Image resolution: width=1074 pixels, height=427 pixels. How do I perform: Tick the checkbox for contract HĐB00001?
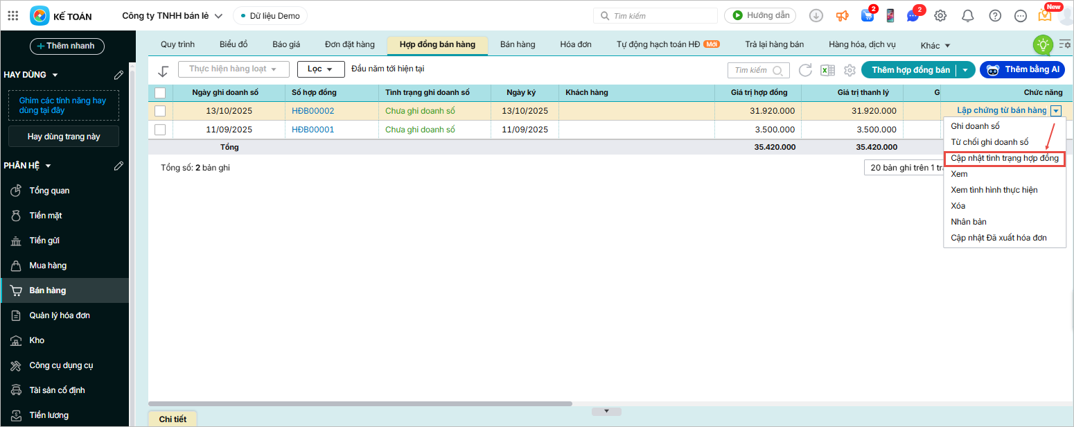tap(160, 130)
